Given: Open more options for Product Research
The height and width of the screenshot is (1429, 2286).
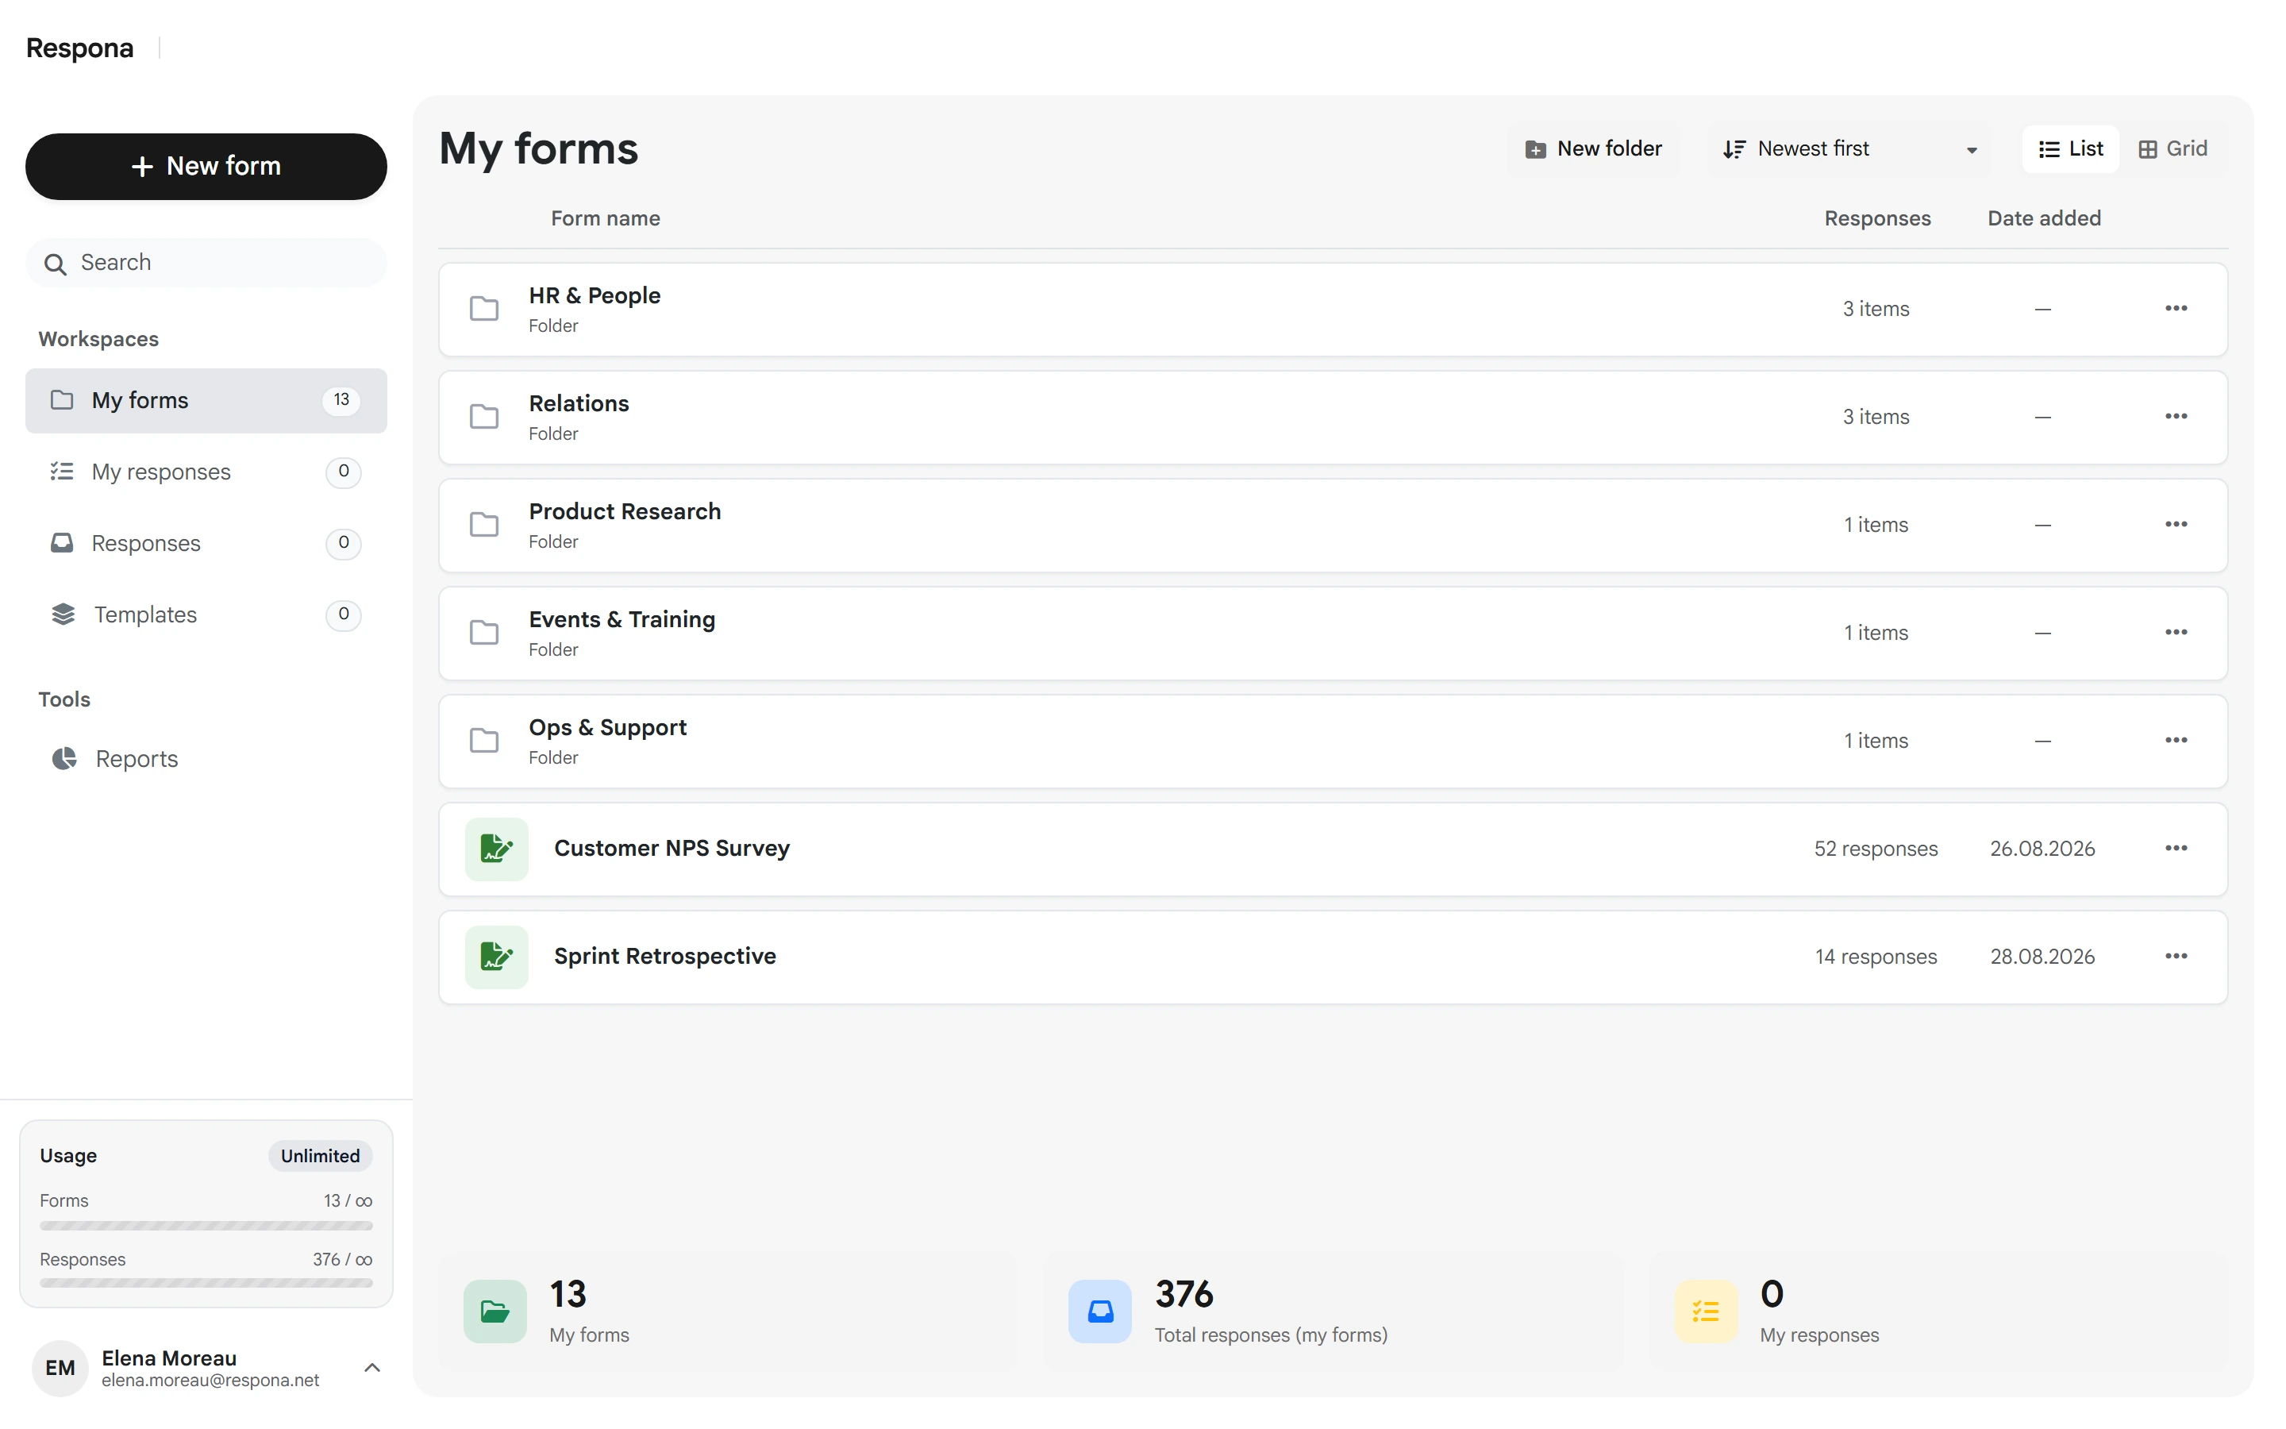Looking at the screenshot, I should (2176, 524).
